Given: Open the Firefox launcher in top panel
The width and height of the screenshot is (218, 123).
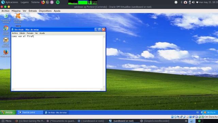Looking at the screenshot, I should (43, 2).
